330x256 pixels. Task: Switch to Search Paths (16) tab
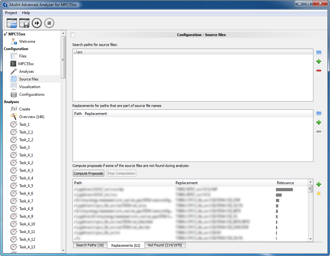pyautogui.click(x=90, y=245)
